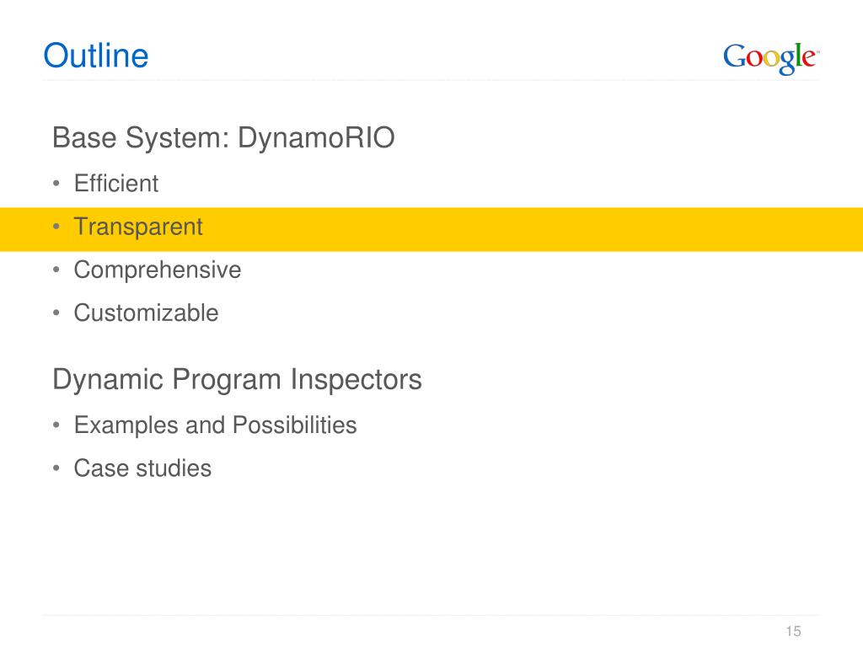Click the bullet next to Case studies
Viewport: 863px width, 647px height.
click(x=56, y=469)
